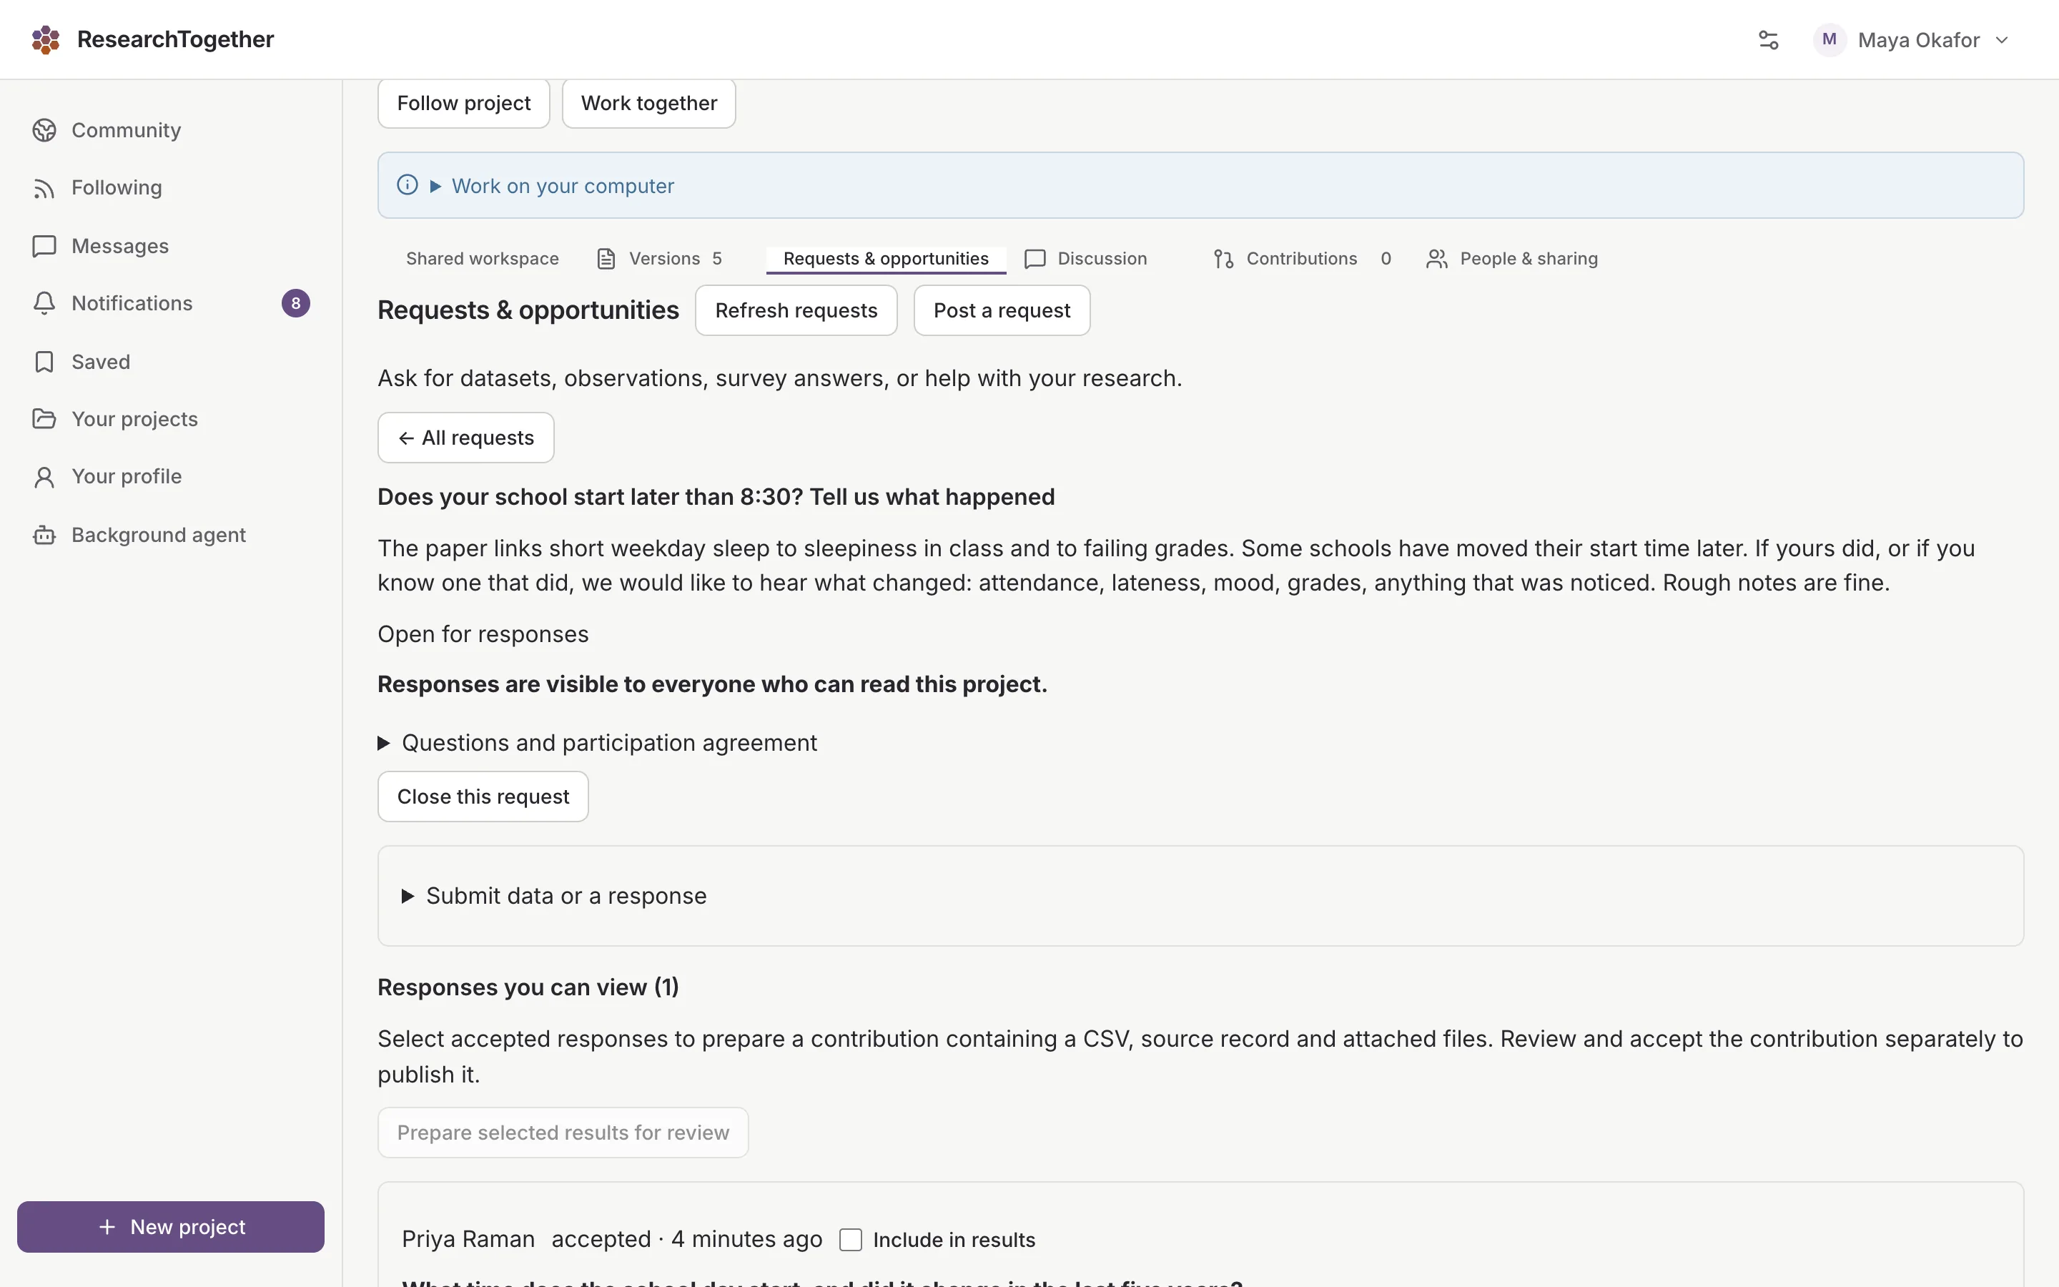Go back to All requests
This screenshot has height=1287, width=2059.
pyautogui.click(x=466, y=438)
